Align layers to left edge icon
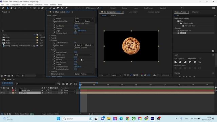 point(176,62)
